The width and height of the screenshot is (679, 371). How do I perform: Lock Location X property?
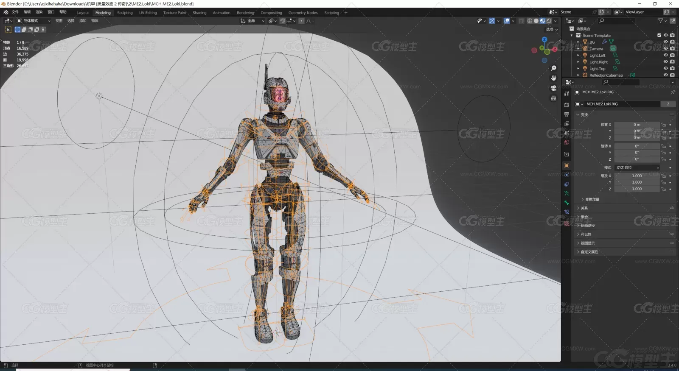(664, 125)
